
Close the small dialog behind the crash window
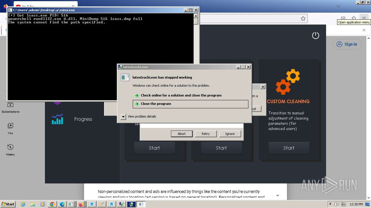pos(263,87)
